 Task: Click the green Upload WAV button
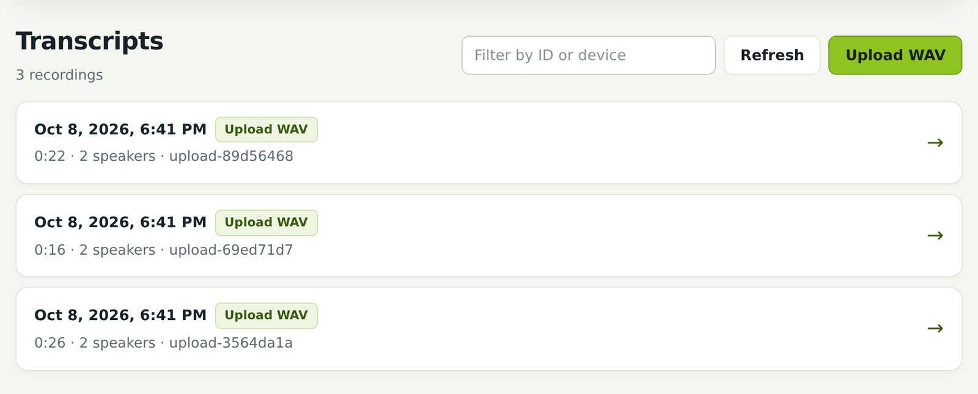coord(895,55)
